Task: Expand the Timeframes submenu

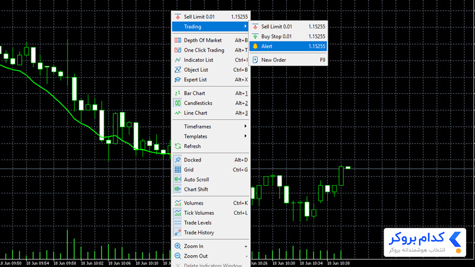Action: [211, 126]
